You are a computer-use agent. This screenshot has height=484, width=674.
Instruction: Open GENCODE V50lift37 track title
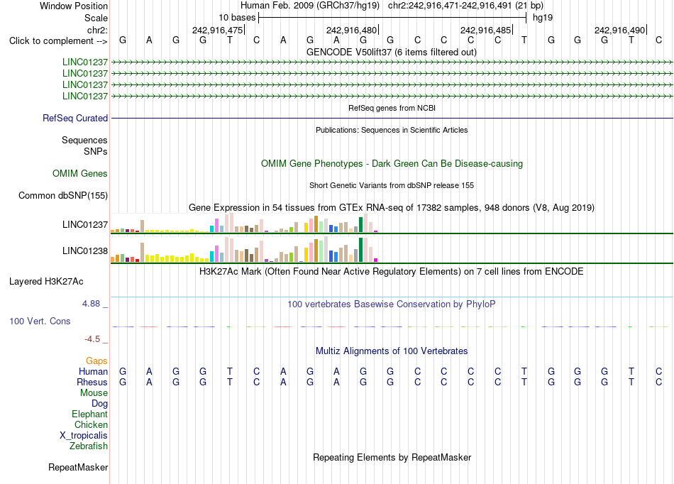(392, 53)
